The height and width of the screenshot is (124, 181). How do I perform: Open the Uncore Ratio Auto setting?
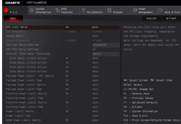pyautogui.click(x=106, y=36)
